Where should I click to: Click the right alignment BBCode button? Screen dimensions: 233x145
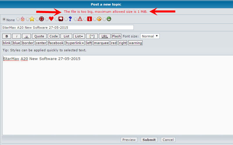click(123, 43)
